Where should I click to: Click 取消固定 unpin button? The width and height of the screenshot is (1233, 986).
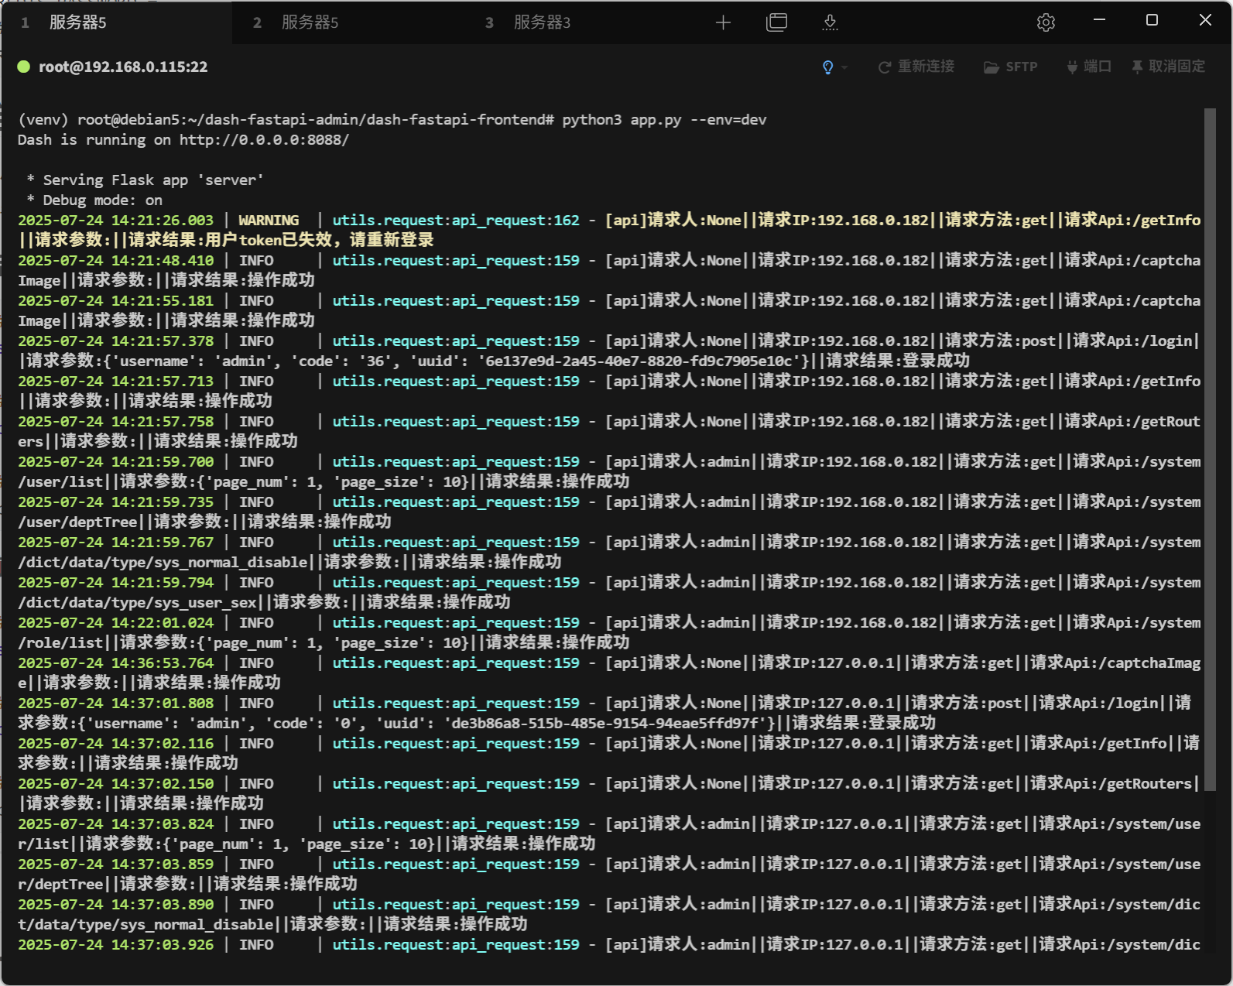1168,67
